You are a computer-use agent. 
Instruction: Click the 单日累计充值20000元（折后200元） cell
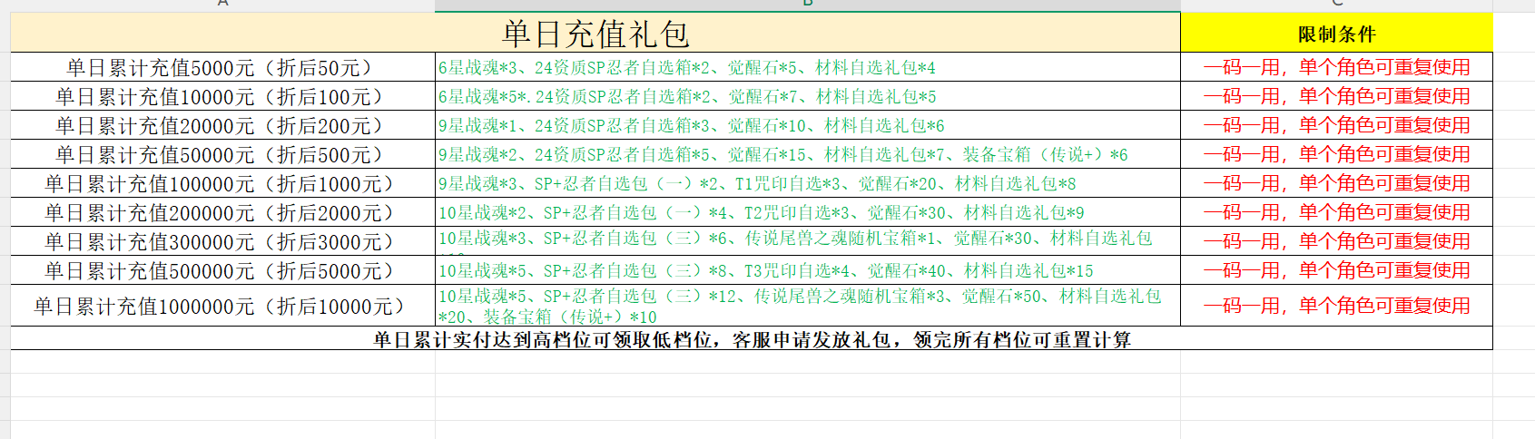tap(222, 126)
